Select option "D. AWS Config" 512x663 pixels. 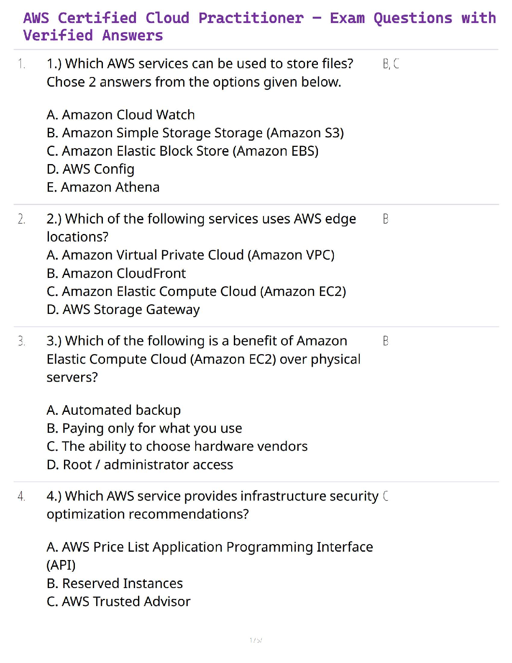click(90, 169)
